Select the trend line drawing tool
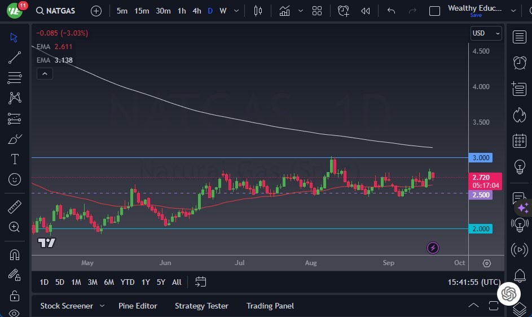The width and height of the screenshot is (532, 317). pos(15,58)
